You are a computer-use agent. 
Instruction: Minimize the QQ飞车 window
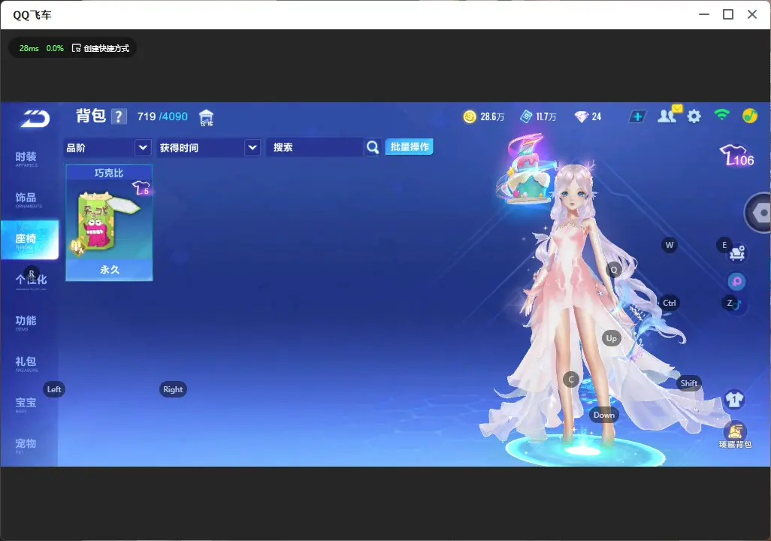[x=704, y=15]
